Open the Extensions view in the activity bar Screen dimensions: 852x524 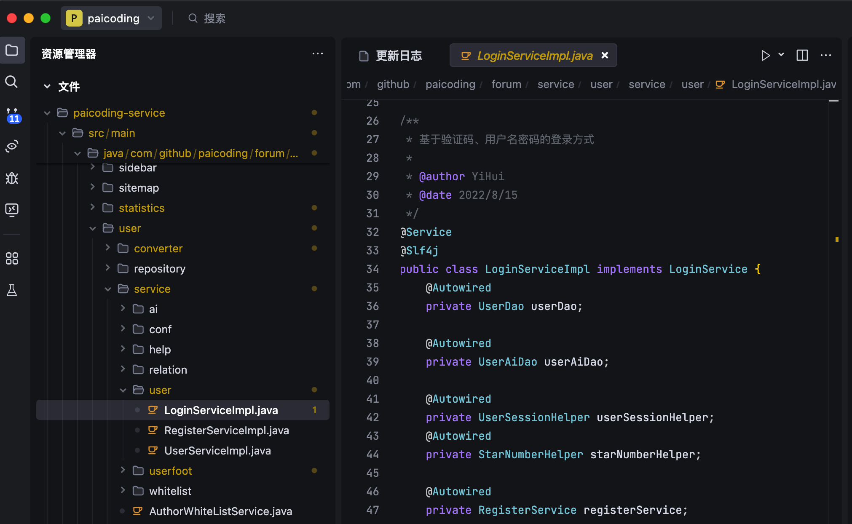pos(12,258)
